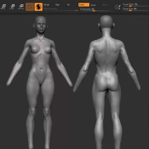This screenshot has width=149, height=149.
Task: Click the dimmed Zcut button
Action: pos(105,5)
